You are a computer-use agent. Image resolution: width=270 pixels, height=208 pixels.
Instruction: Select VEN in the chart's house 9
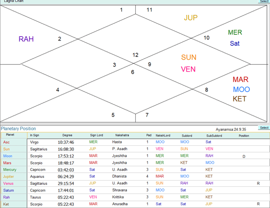click(188, 69)
